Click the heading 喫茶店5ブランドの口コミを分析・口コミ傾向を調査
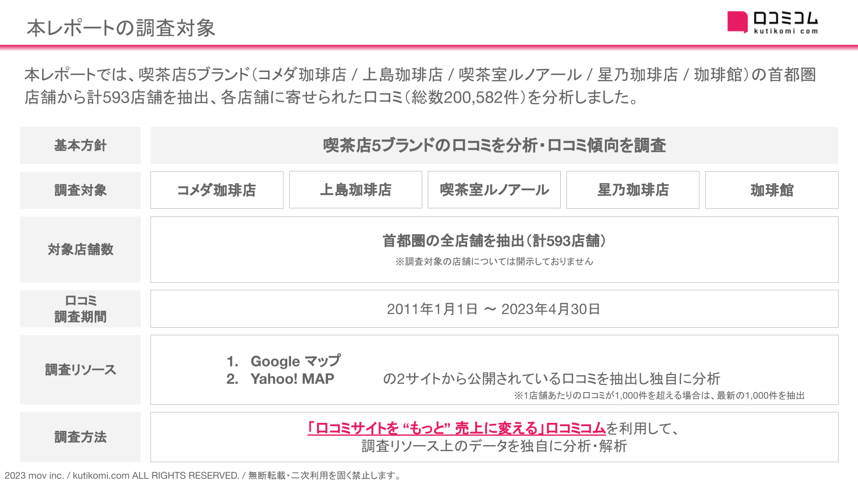 (x=494, y=145)
